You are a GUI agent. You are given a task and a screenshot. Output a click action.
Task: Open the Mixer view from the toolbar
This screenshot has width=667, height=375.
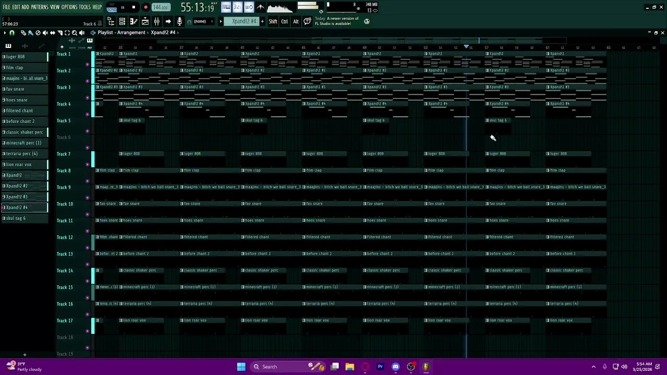point(157,21)
